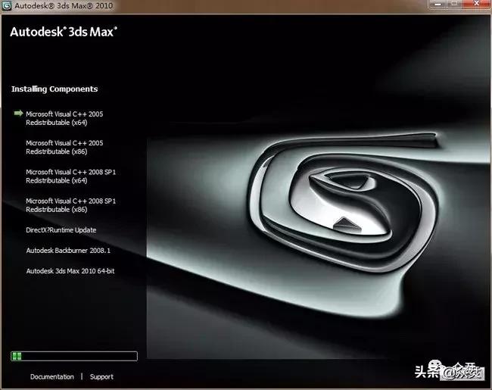Viewport: 492px width, 390px height.
Task: Click the window title Autodesk 3ds Max 2010
Action: click(64, 5)
